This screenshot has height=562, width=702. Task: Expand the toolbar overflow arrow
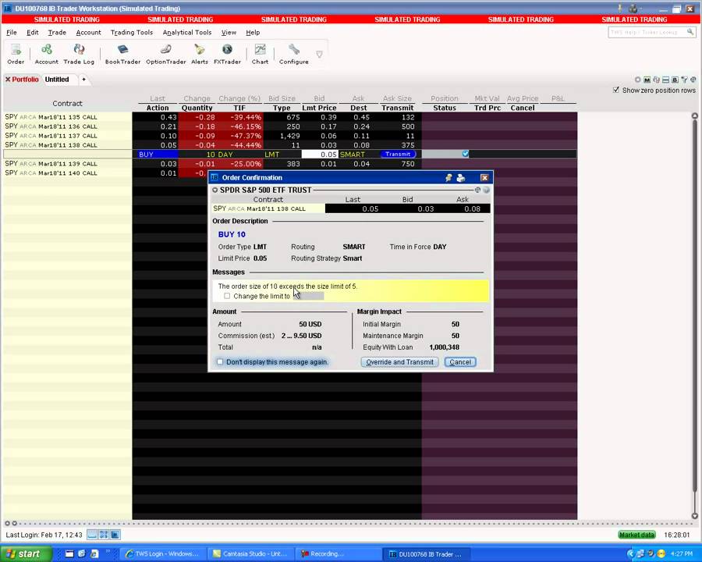[319, 54]
